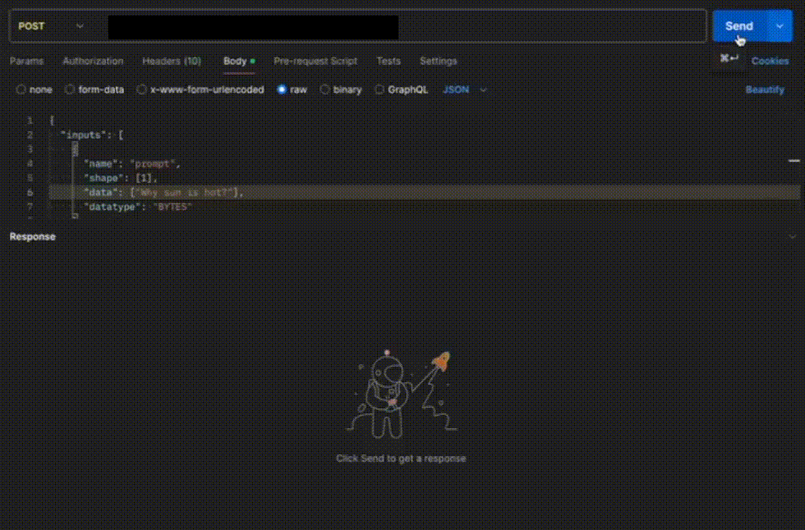Viewport: 805px width, 530px height.
Task: Select the raw body radio button
Action: [282, 89]
